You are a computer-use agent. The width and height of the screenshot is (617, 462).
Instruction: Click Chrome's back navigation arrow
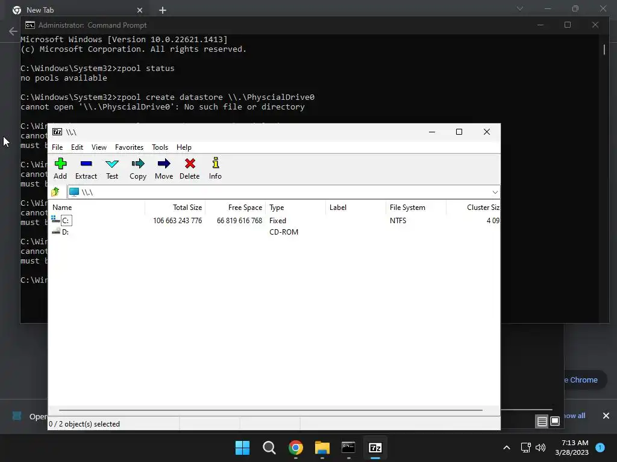point(13,31)
